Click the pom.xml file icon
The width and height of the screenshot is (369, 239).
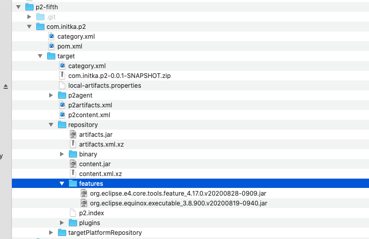(x=51, y=46)
